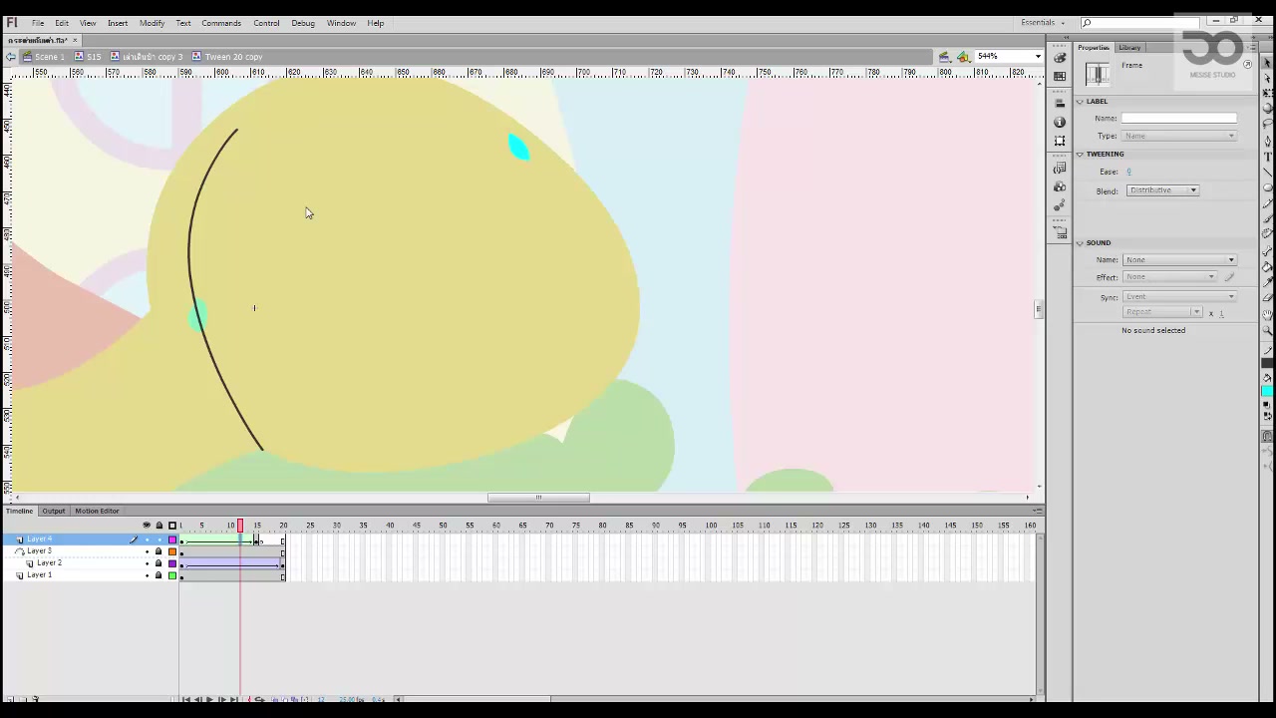The height and width of the screenshot is (718, 1276).
Task: Collapse the LABEL section
Action: (x=1080, y=102)
